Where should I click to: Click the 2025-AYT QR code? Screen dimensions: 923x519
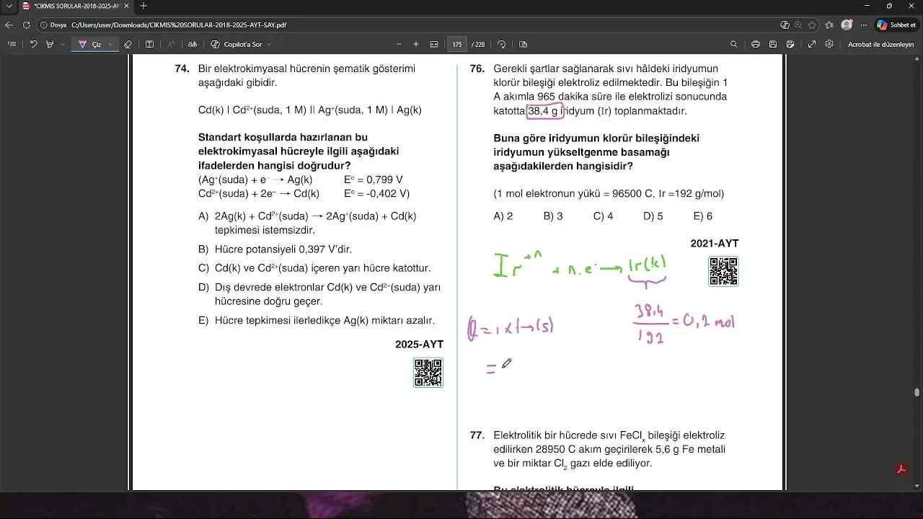point(428,372)
